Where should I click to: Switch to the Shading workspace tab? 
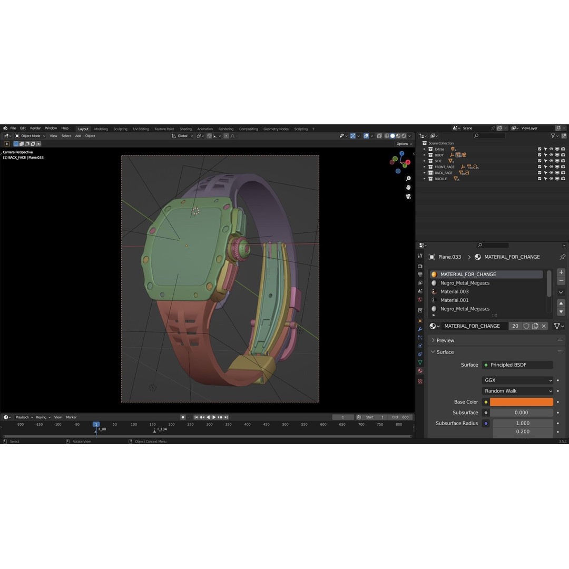click(x=185, y=129)
